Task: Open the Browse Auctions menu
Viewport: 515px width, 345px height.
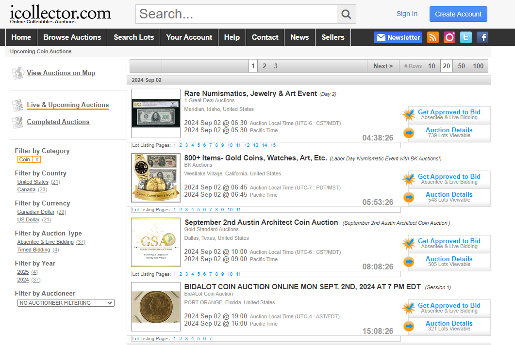Action: coord(72,37)
